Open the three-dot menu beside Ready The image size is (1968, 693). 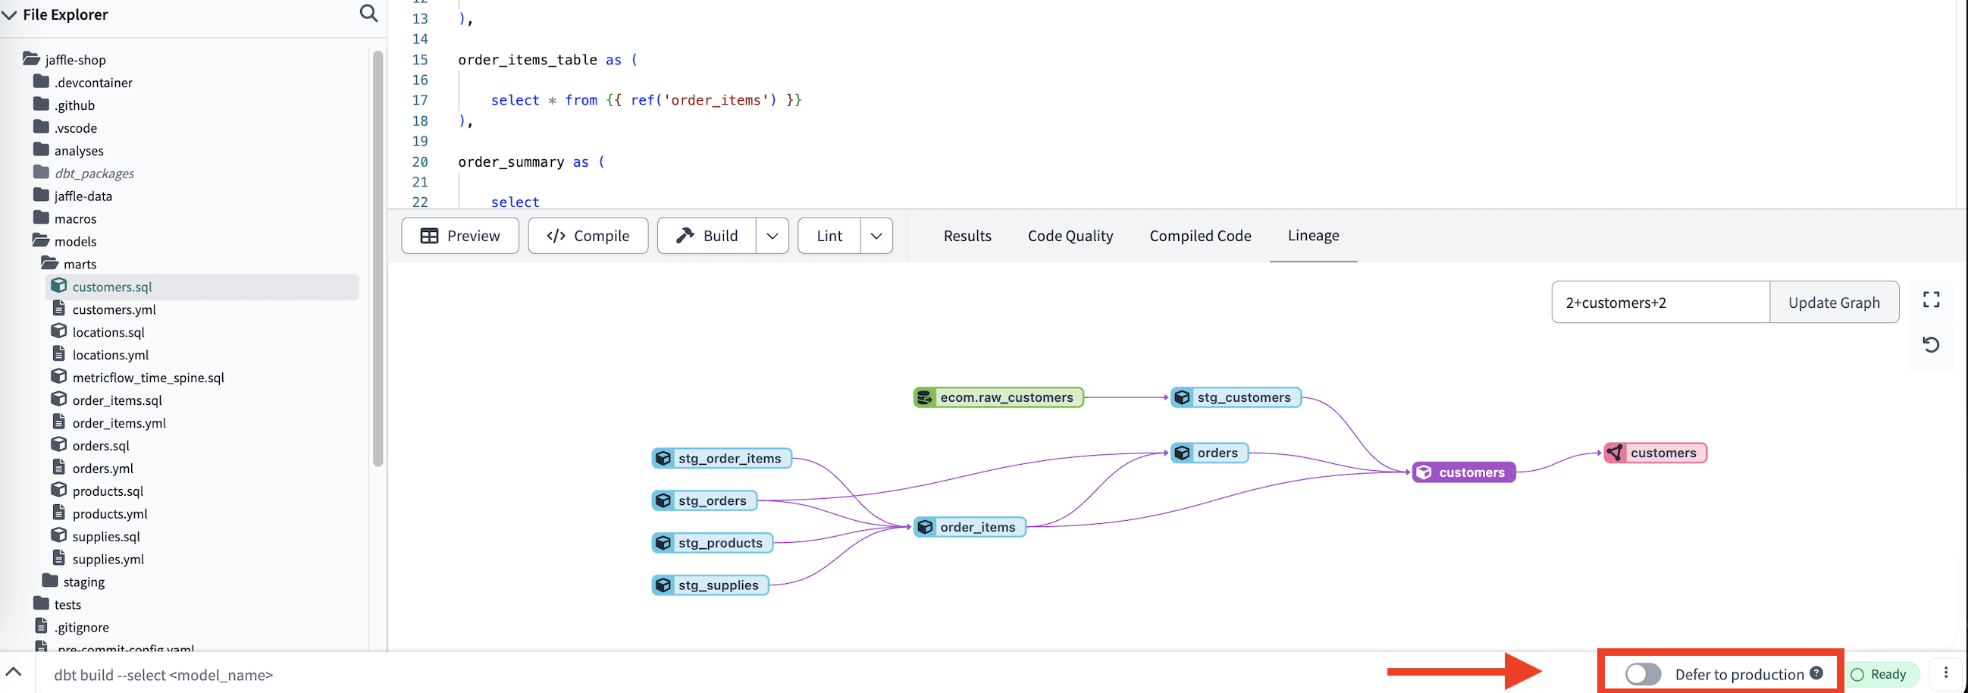(x=1945, y=673)
